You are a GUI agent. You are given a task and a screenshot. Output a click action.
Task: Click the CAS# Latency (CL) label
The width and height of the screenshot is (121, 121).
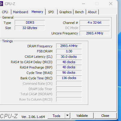coord(38,57)
